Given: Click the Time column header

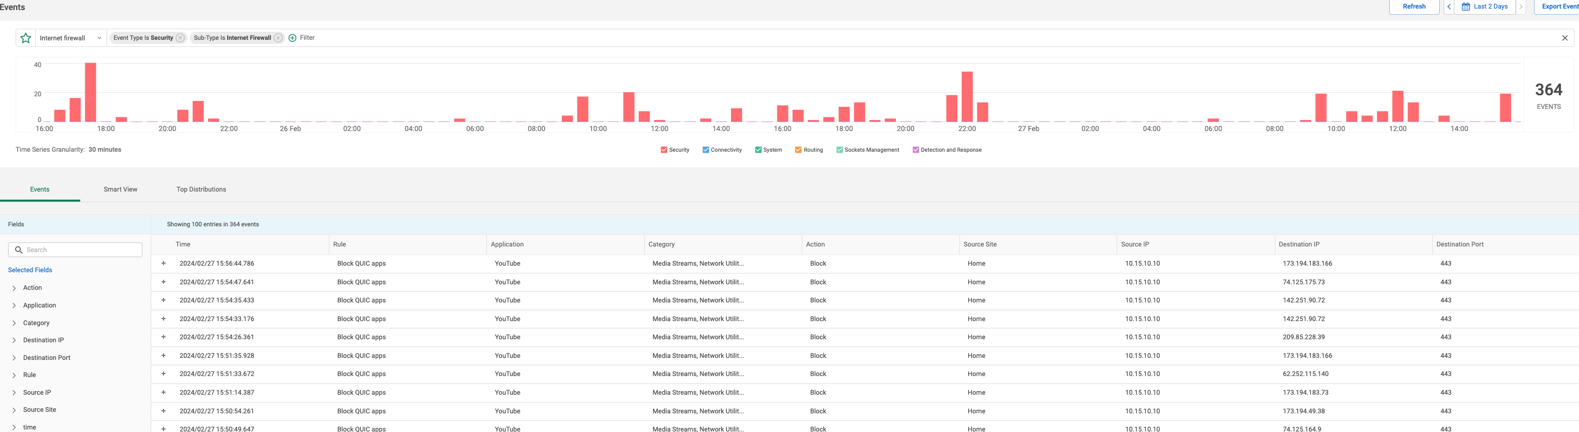Looking at the screenshot, I should point(183,245).
